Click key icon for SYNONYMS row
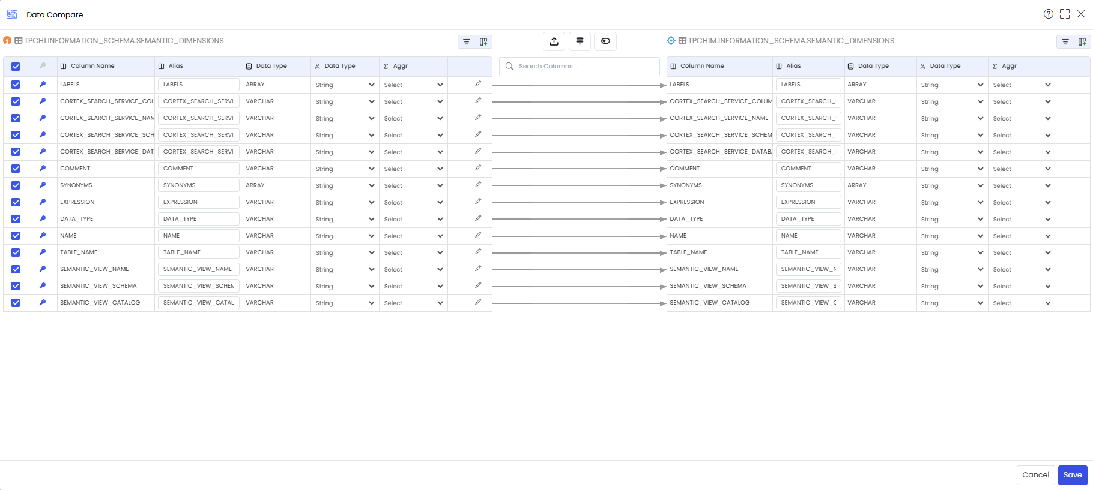 point(43,185)
